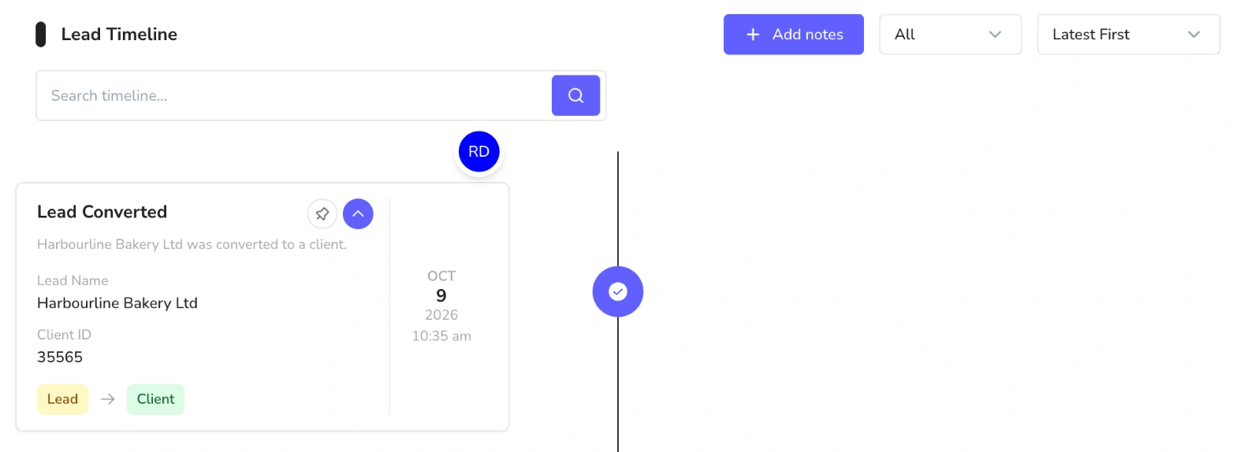Click the conversion description sentence
Image resolution: width=1236 pixels, height=452 pixels.
[192, 244]
